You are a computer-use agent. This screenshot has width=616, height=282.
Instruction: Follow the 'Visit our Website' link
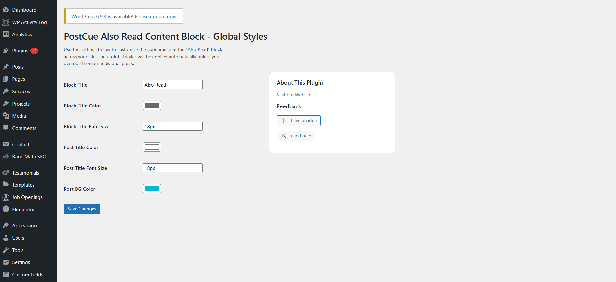click(x=294, y=95)
